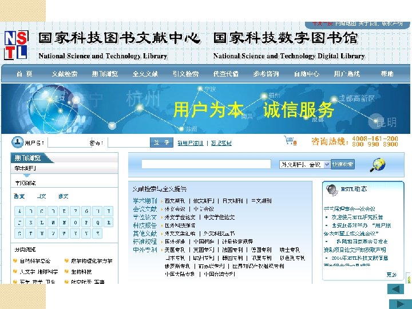Open the 新用户注册 link
412x309 pixels.
(x=191, y=143)
